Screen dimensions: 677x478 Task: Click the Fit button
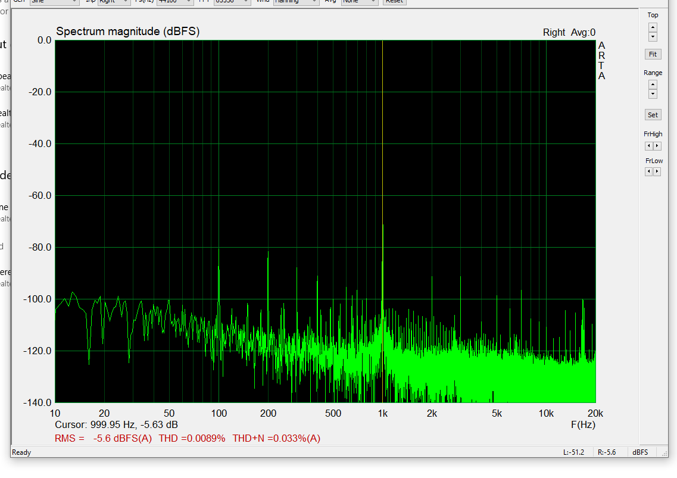point(653,54)
